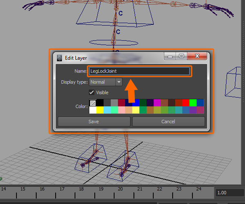This screenshot has height=204, width=245.
Task: Jump to frame 18 on the timeline
Action: point(81,189)
